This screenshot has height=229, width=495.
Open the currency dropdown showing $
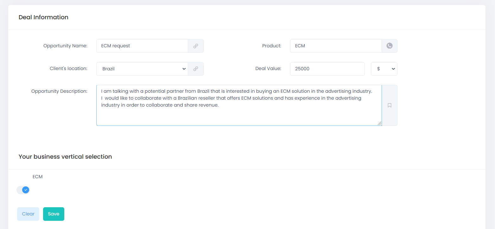pyautogui.click(x=384, y=69)
